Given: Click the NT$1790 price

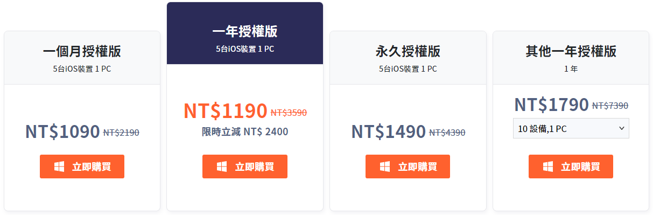Looking at the screenshot, I should click(552, 104).
